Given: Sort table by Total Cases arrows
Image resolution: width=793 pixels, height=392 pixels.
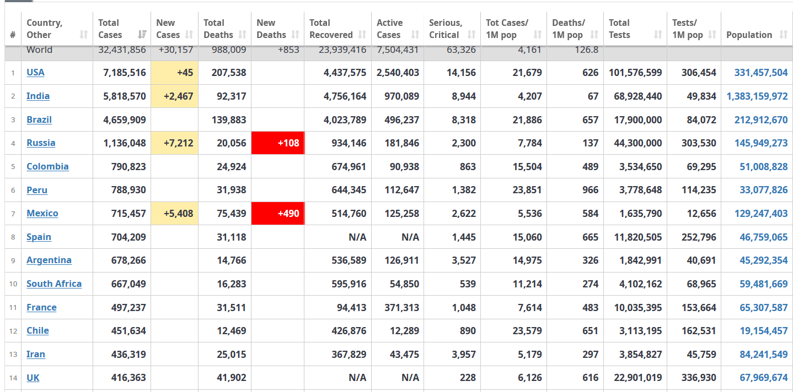Looking at the screenshot, I should pos(142,35).
